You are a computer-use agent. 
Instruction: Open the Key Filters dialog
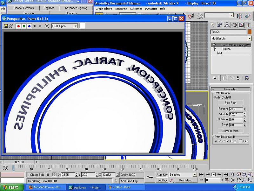tap(186, 180)
